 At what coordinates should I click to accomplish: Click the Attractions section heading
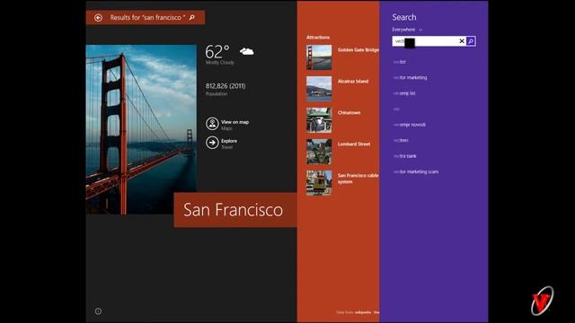(318, 38)
